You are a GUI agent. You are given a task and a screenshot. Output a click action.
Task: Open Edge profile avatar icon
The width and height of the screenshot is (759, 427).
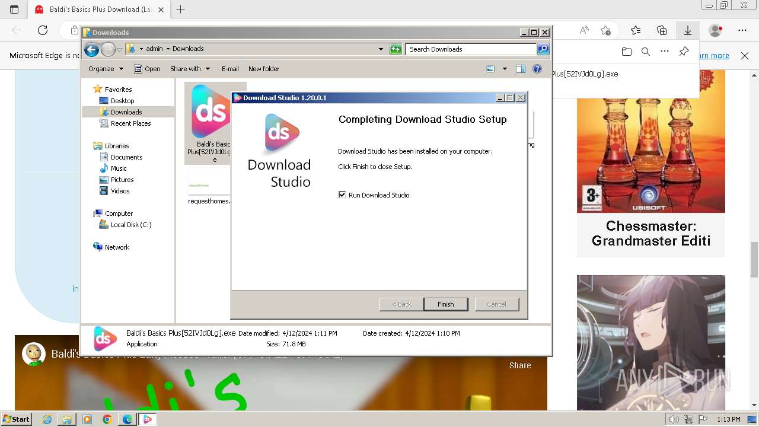tap(716, 30)
